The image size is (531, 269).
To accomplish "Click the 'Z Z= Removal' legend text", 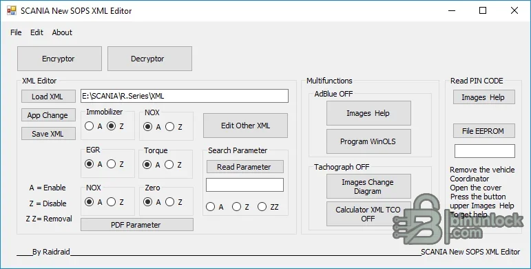I will pyautogui.click(x=49, y=219).
